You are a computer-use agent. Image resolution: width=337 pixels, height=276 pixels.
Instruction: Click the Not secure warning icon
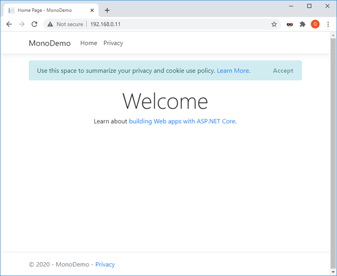pyautogui.click(x=50, y=24)
